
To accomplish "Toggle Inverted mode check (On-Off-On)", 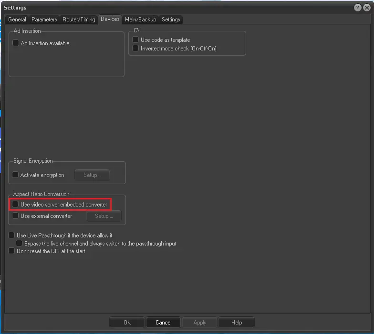I will click(135, 49).
